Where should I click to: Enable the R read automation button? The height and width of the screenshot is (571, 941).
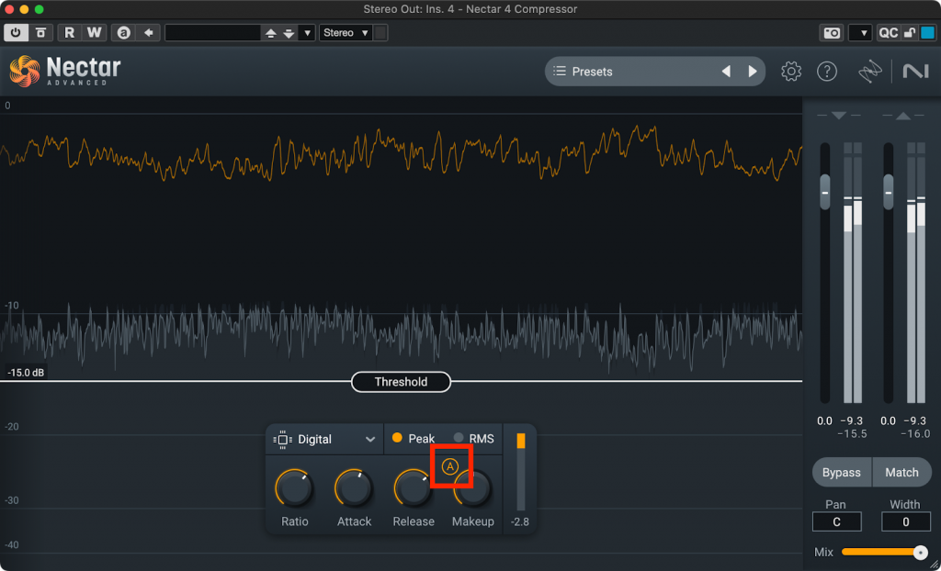[x=70, y=33]
